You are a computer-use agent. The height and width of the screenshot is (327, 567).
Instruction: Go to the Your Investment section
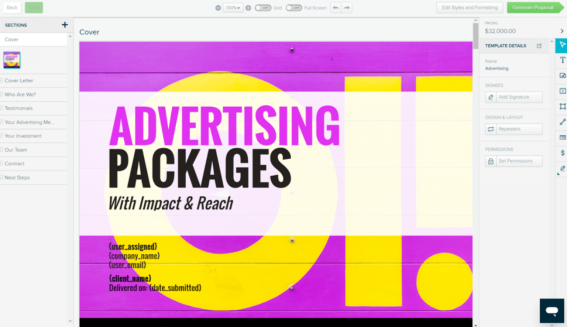coord(23,136)
